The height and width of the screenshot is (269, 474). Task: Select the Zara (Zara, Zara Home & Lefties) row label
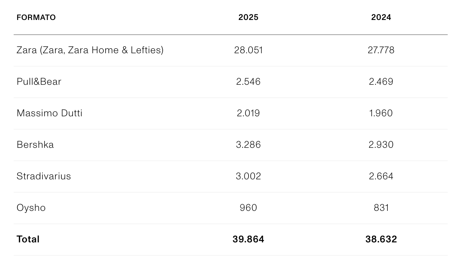point(90,50)
